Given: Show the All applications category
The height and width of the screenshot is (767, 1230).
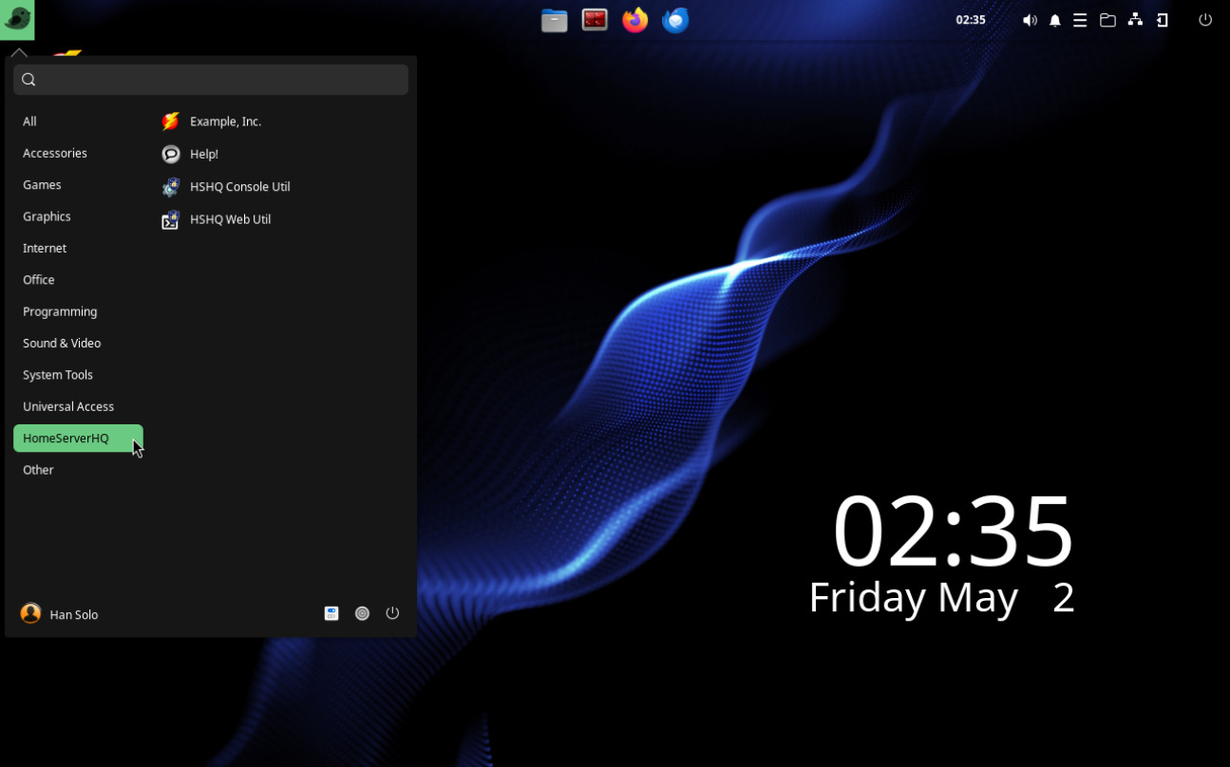Looking at the screenshot, I should point(29,122).
